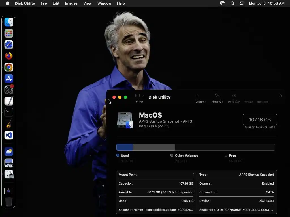Open Control Center in menu bar
Screen dimensions: 290x217
[242, 3]
